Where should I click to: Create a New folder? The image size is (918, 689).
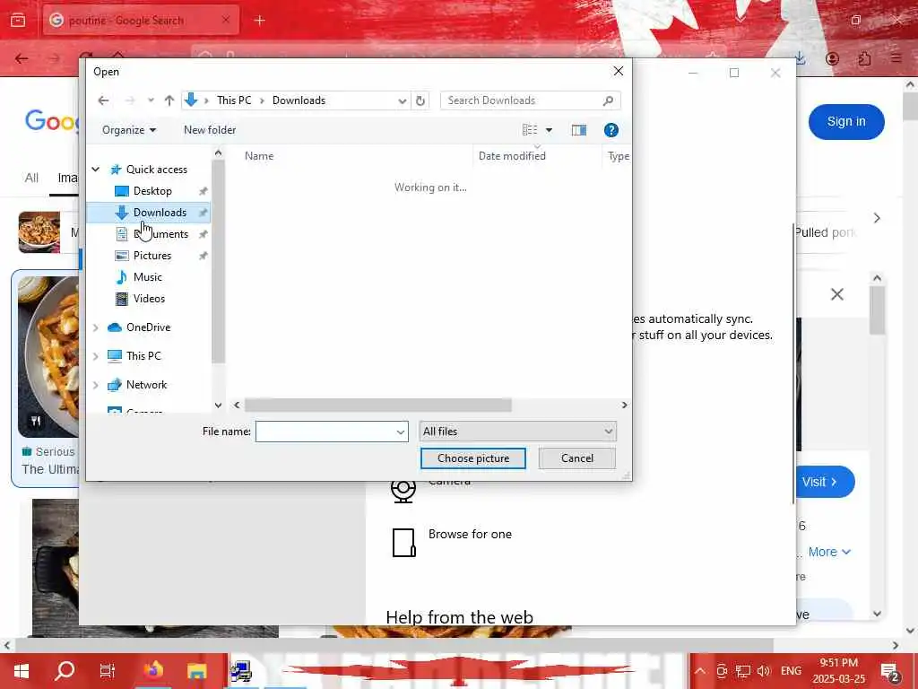[210, 130]
